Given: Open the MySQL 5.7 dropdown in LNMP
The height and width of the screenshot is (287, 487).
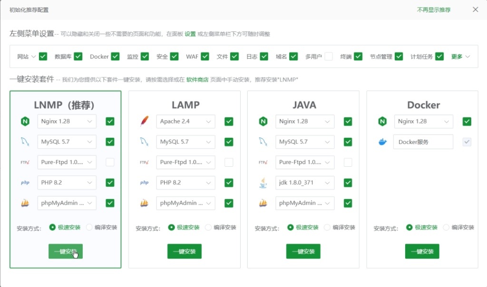Looking at the screenshot, I should coord(67,142).
